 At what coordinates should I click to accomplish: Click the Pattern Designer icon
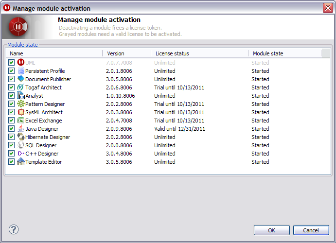[x=21, y=104]
